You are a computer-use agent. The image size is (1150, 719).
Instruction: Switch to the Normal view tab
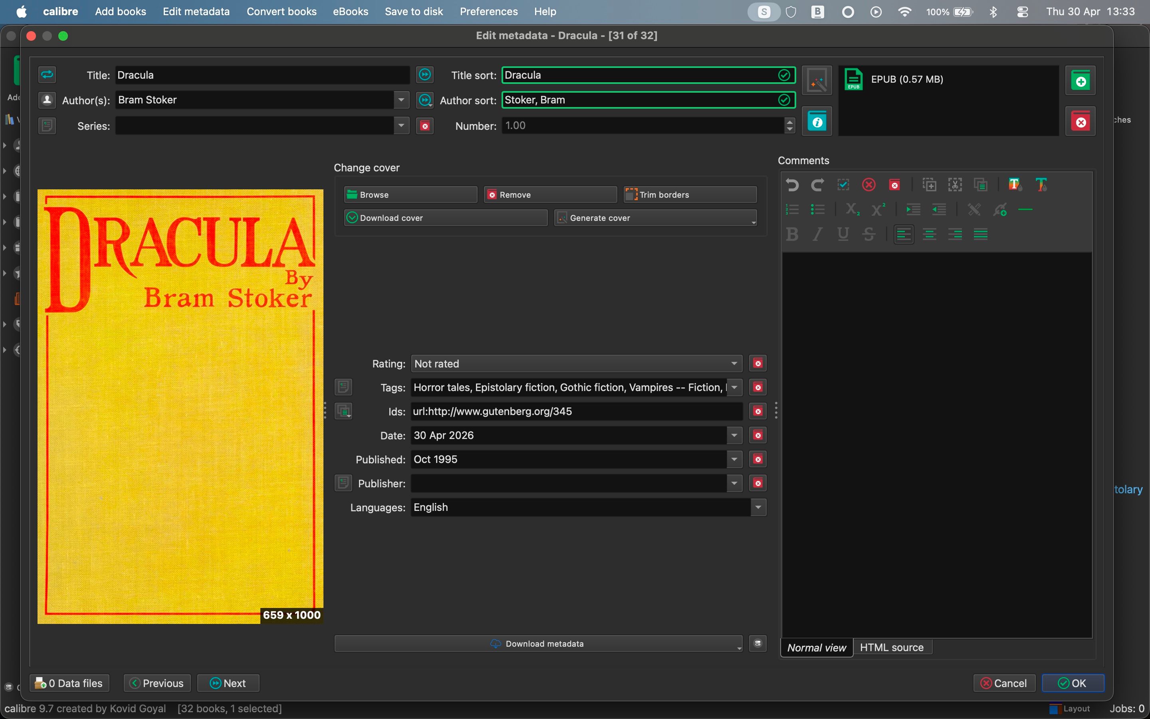pyautogui.click(x=817, y=647)
